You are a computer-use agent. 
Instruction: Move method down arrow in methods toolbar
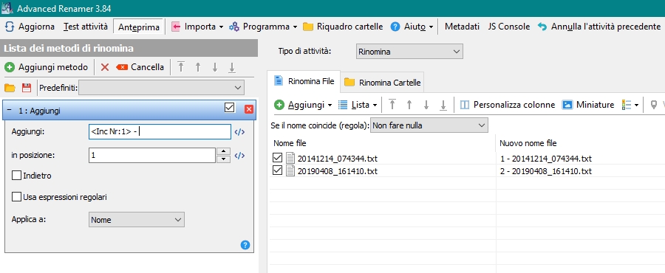(215, 67)
